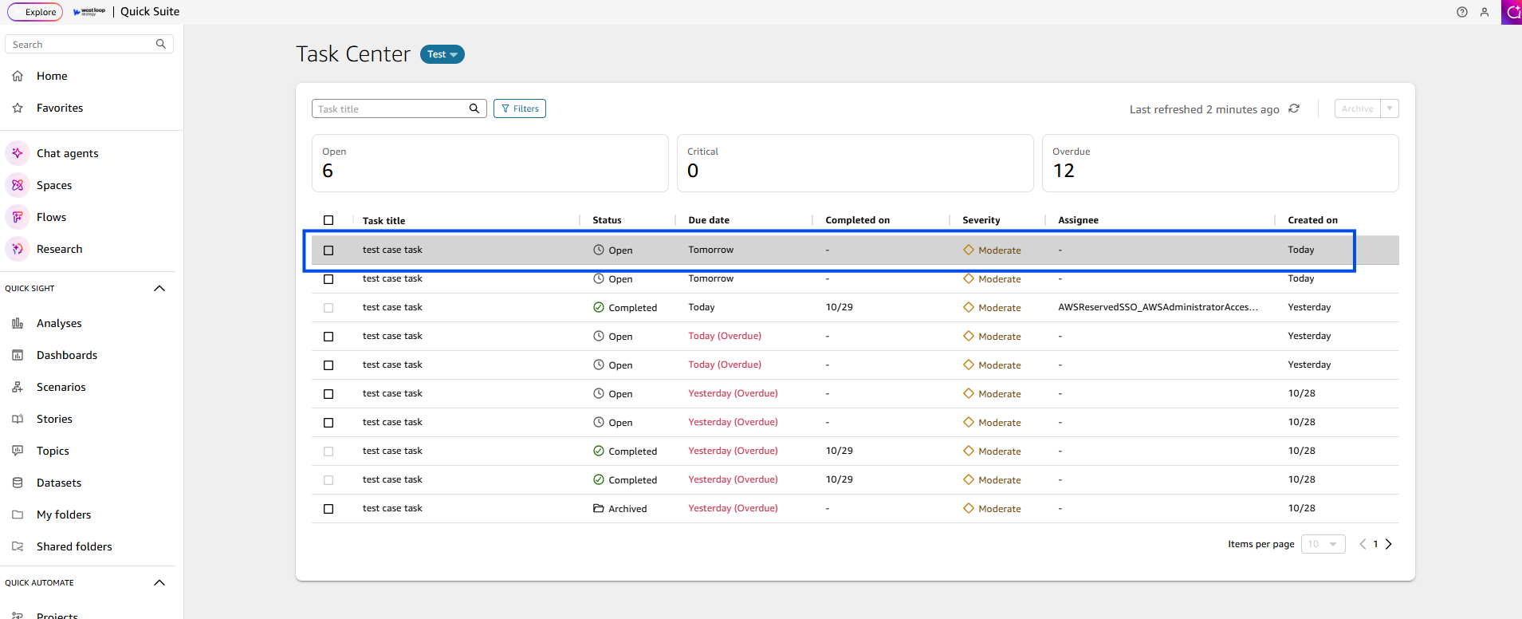This screenshot has width=1522, height=619.
Task: Open Favorites in the sidebar
Action: click(60, 108)
